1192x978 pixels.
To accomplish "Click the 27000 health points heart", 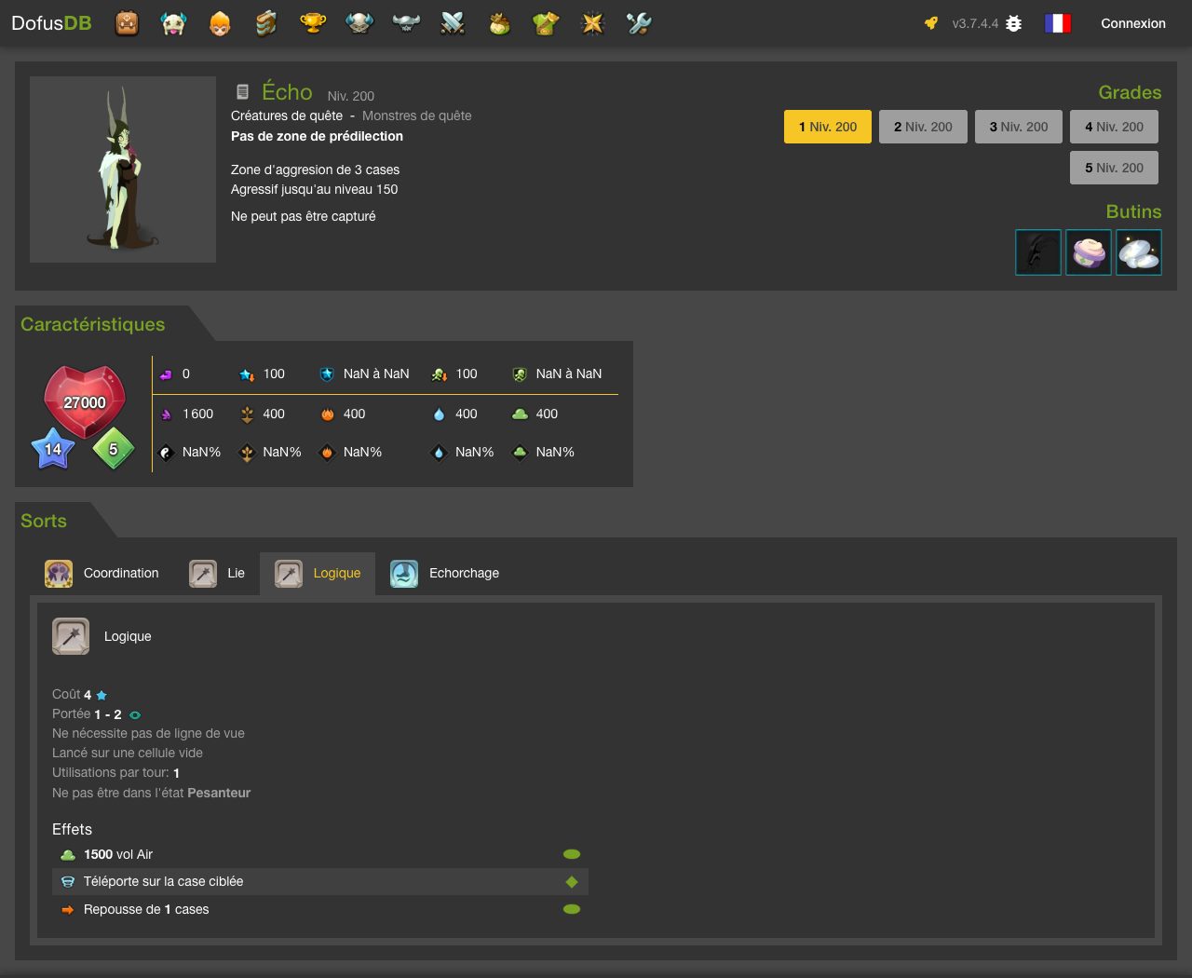I will pyautogui.click(x=85, y=401).
